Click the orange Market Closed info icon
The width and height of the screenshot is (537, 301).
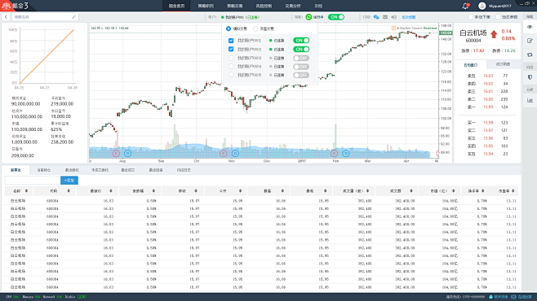click(x=393, y=28)
